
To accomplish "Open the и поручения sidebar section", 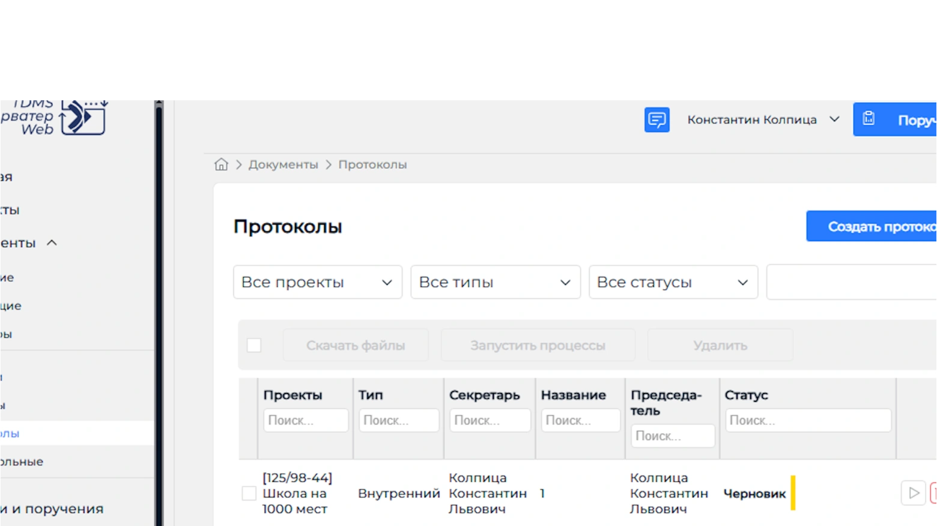I will tap(52, 509).
